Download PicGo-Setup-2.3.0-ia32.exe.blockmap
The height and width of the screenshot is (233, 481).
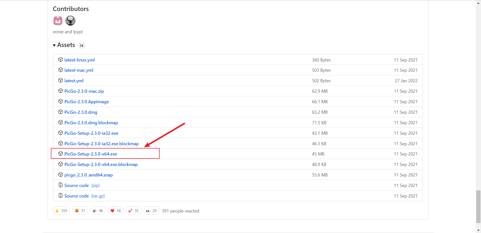pyautogui.click(x=101, y=144)
